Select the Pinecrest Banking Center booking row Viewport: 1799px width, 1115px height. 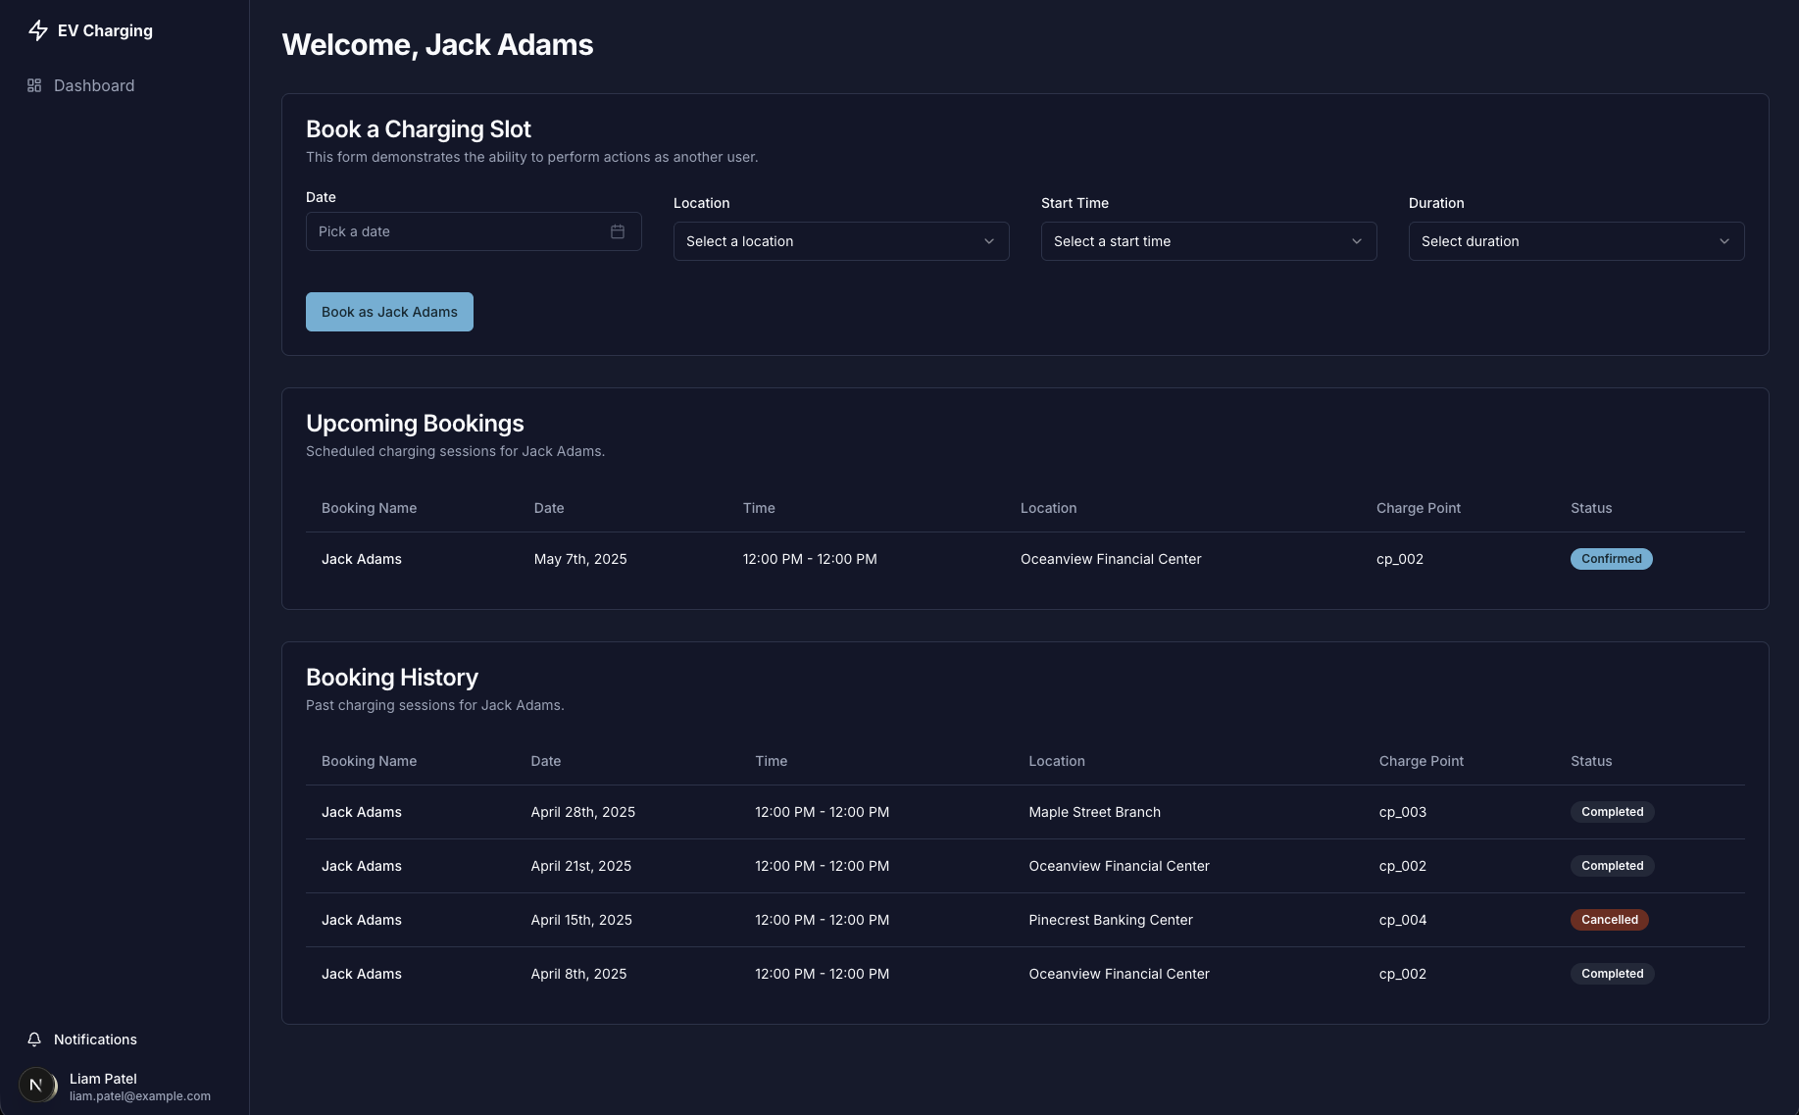(1024, 920)
